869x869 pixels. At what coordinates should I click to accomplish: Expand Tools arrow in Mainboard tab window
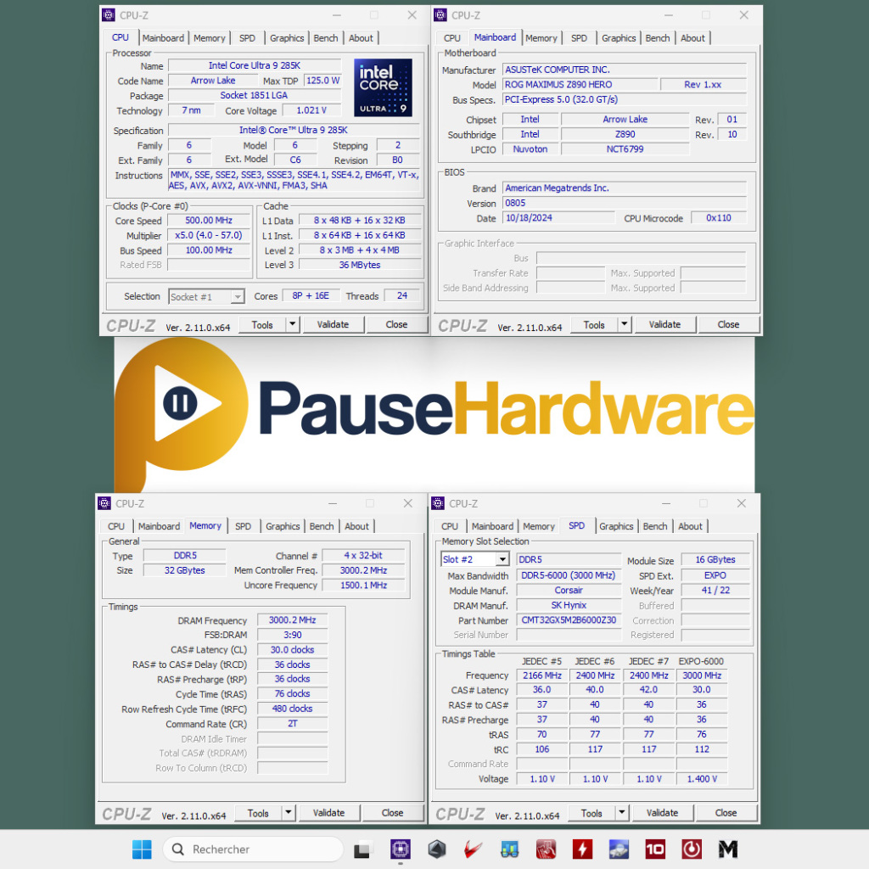pos(625,324)
